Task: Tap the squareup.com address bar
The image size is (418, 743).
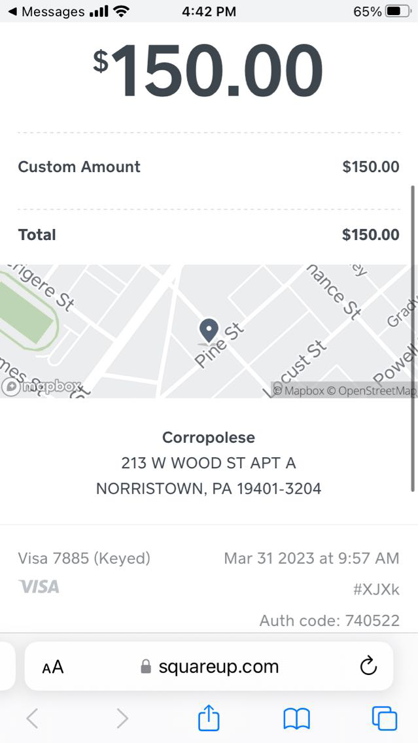Action: [218, 666]
